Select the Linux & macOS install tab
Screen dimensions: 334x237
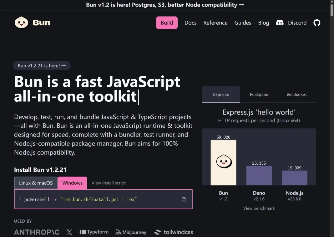point(36,183)
